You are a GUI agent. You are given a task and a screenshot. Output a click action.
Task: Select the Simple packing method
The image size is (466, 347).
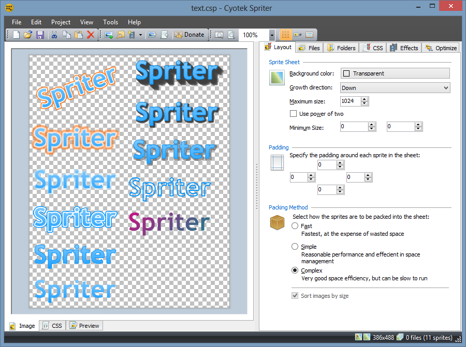295,246
